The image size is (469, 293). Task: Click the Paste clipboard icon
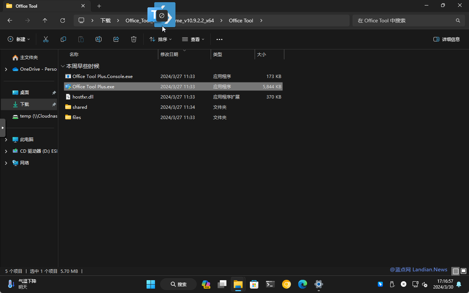pos(81,39)
